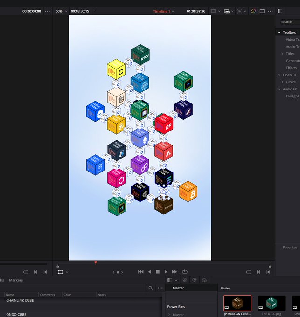Toggle single viewer mode icon
This screenshot has height=317, width=300.
[262, 11]
